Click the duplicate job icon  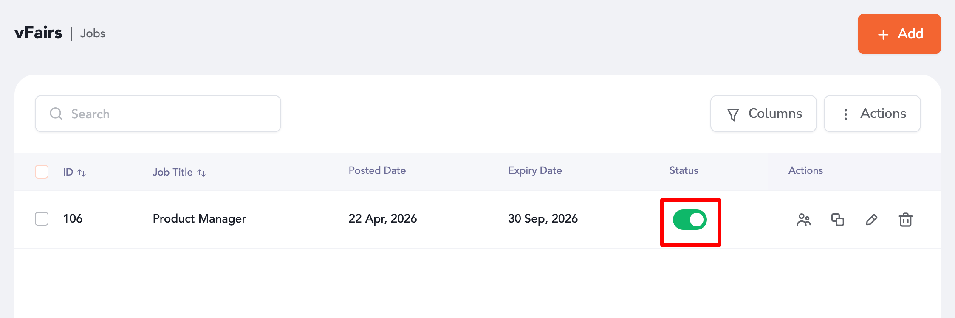(x=837, y=220)
